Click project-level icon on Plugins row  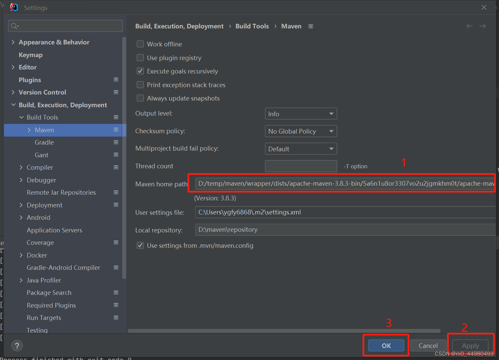(x=116, y=79)
